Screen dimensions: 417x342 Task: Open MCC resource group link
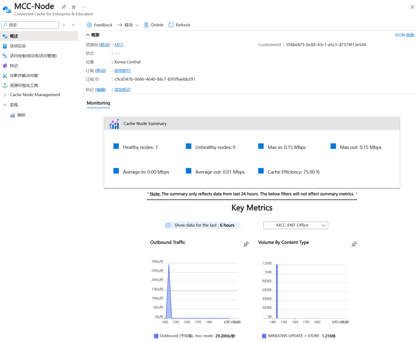119,45
